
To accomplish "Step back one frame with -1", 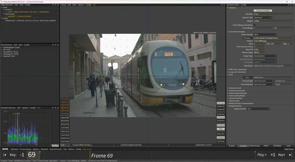I will 22,155.
